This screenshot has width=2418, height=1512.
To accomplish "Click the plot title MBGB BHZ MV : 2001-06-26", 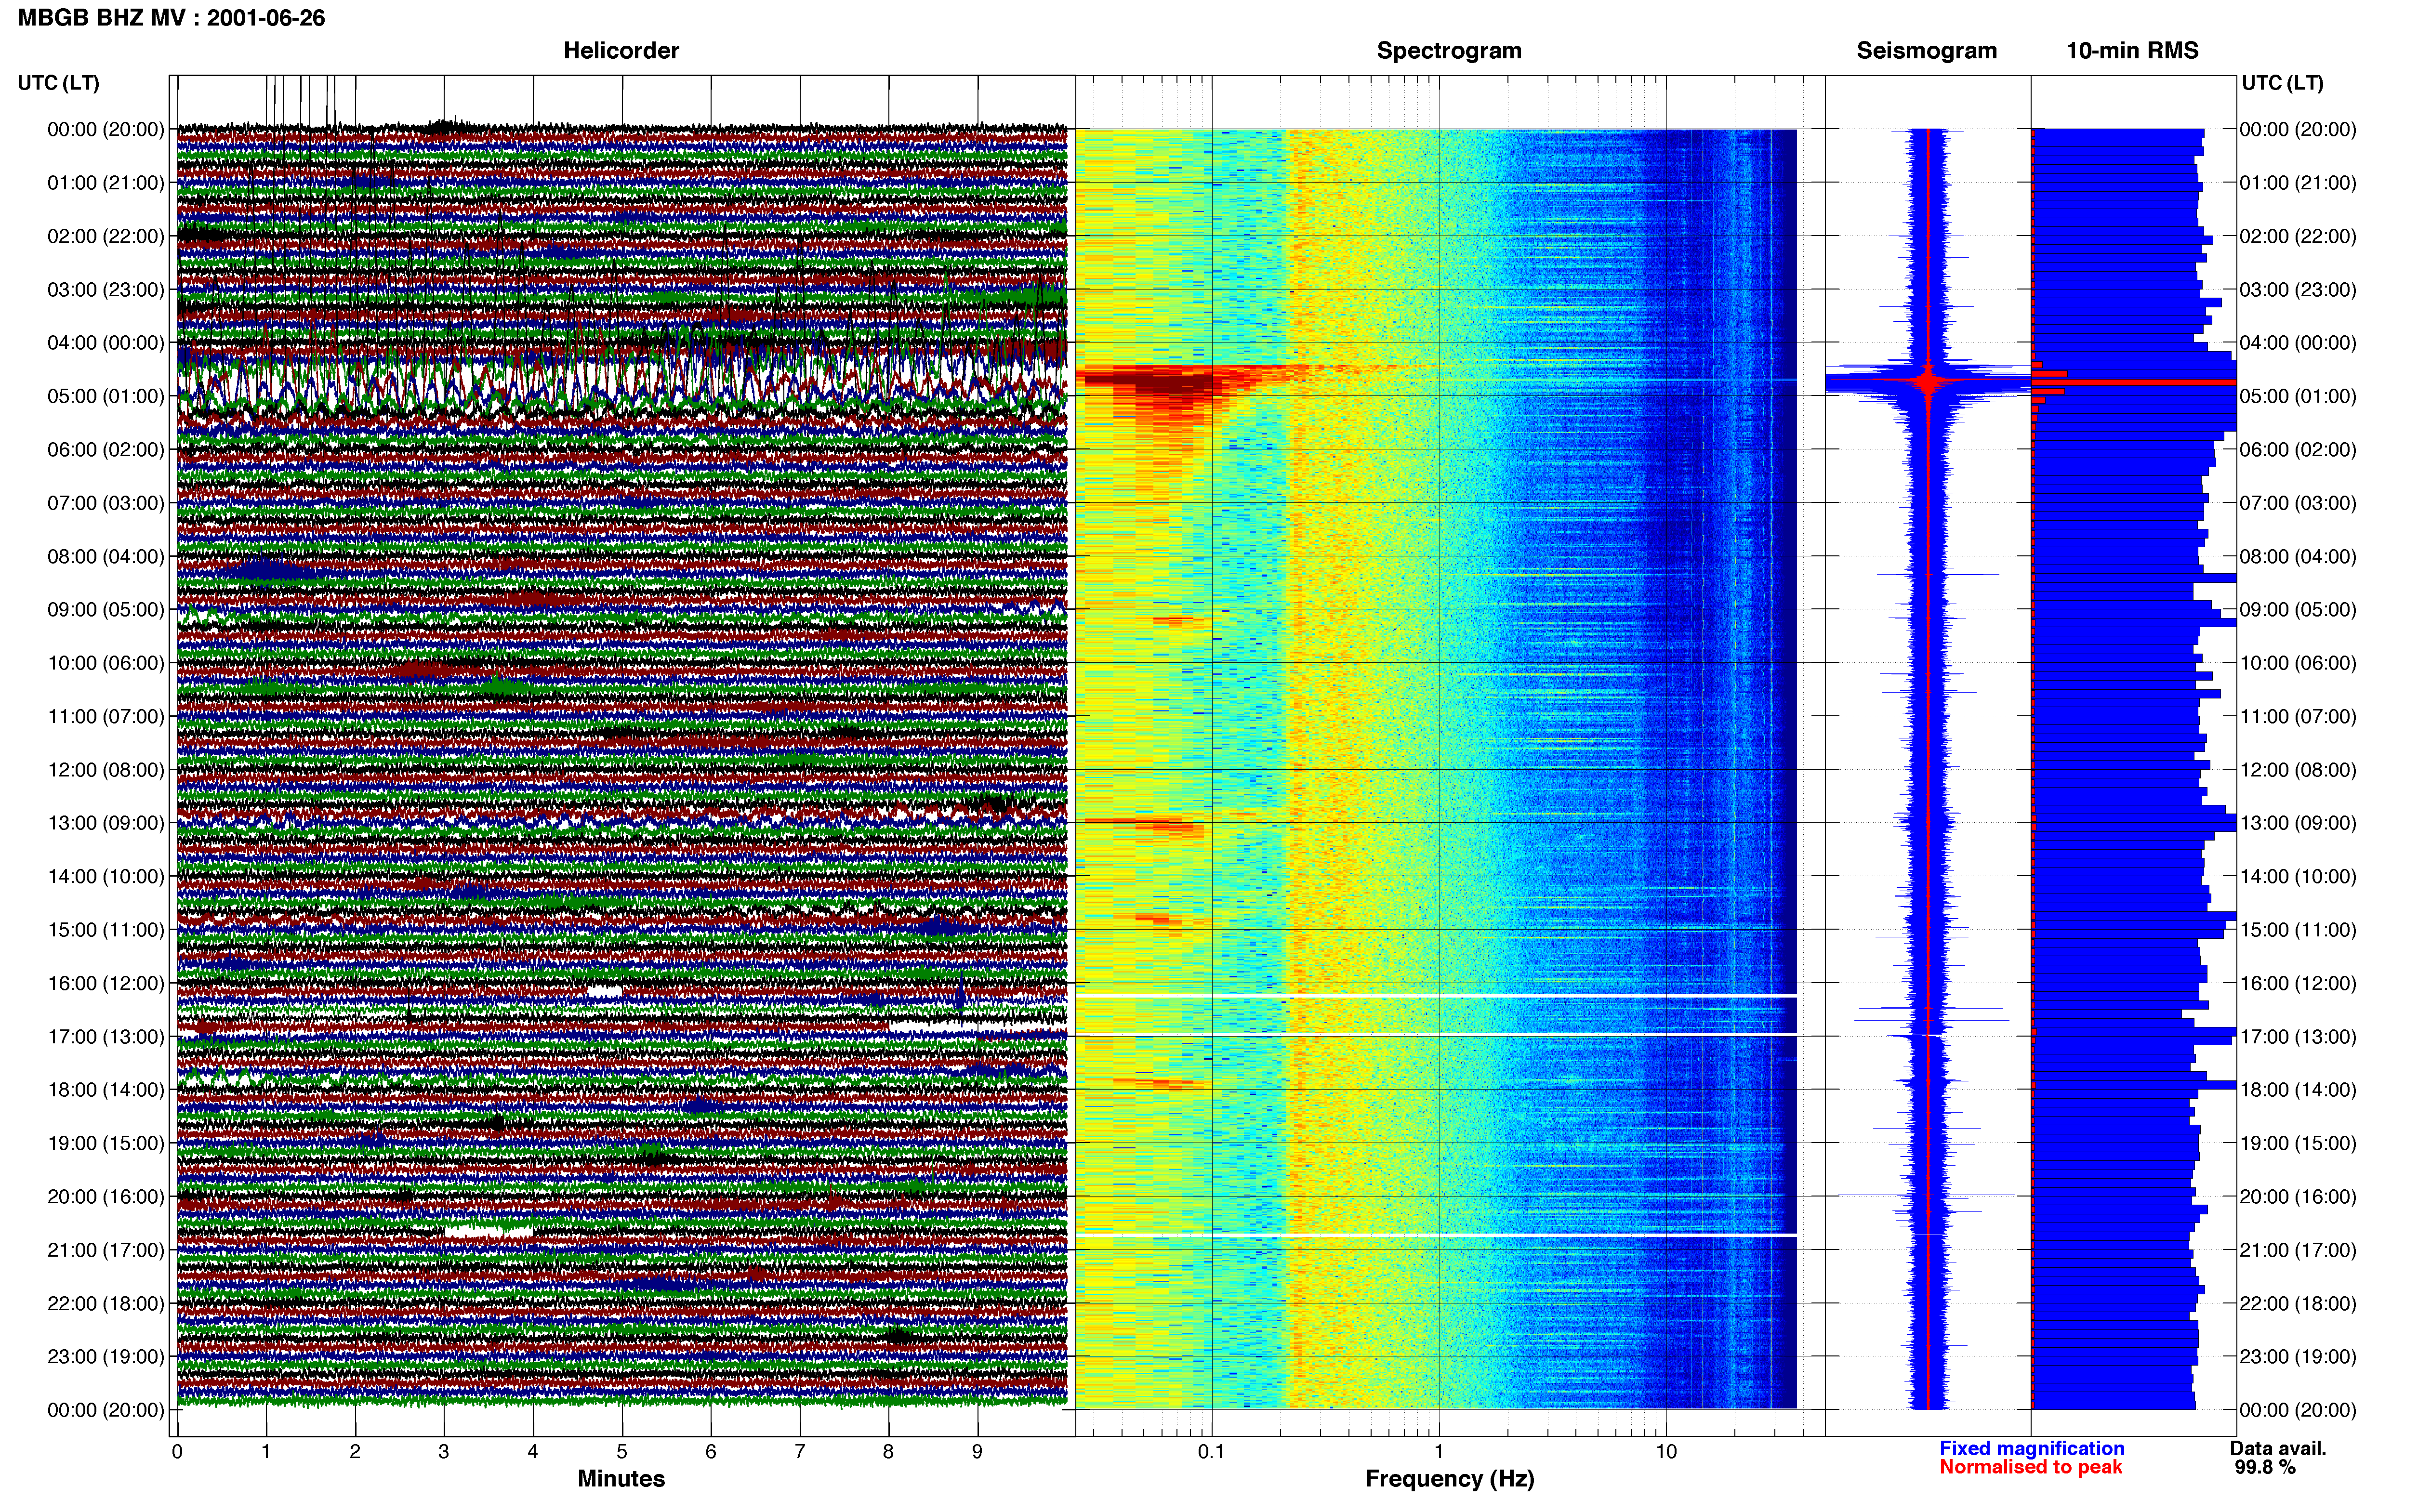I will click(x=171, y=18).
